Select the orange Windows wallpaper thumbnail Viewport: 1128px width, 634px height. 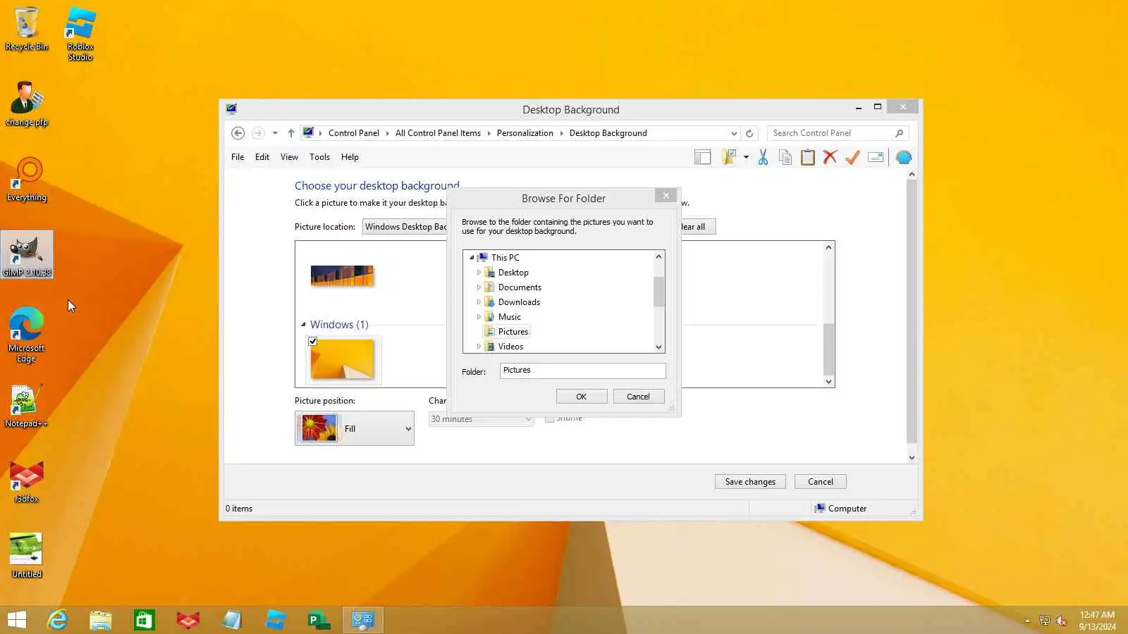click(x=343, y=359)
